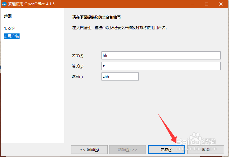229x157 pixels.
Task: Go back with << 返回(K) button
Action: 89,150
